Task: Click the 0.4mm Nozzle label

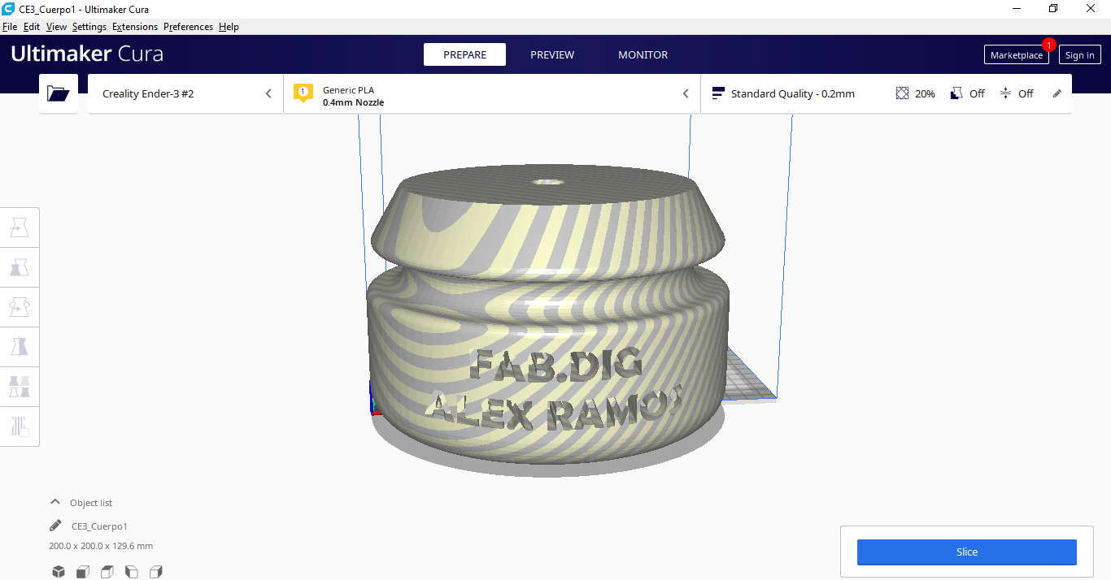Action: click(353, 103)
